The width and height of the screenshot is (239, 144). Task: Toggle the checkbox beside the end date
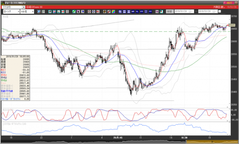click(x=219, y=11)
